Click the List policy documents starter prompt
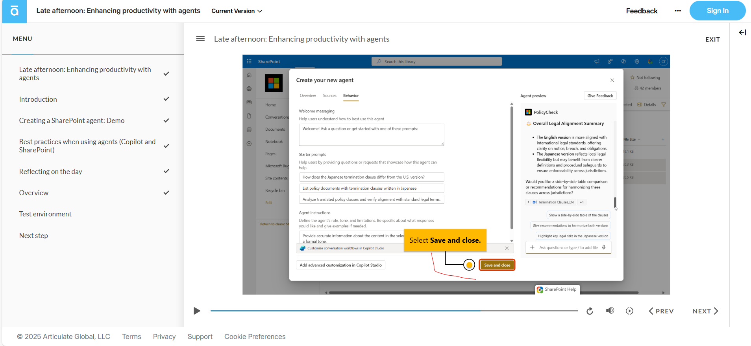Viewport: 751px width, 346px height. [372, 188]
